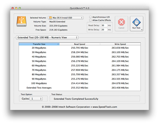Click the orange USB drive volume icon

(x=21, y=21)
